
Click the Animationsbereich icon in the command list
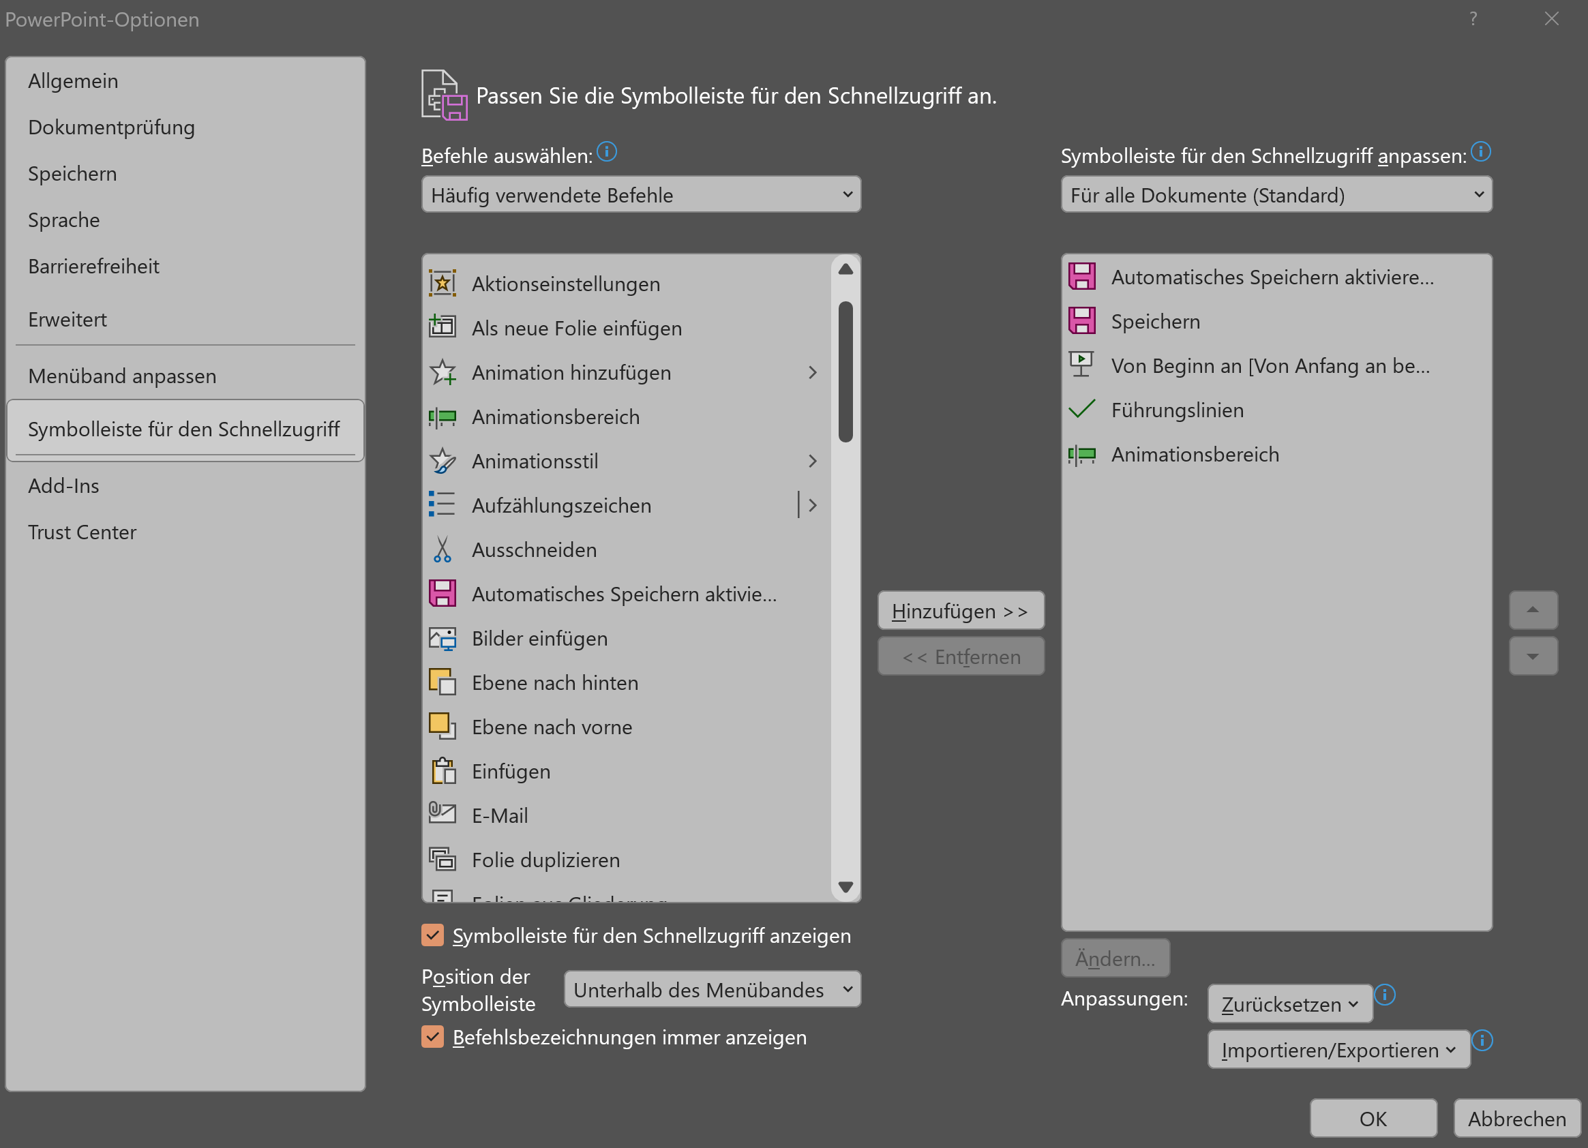[x=443, y=417]
